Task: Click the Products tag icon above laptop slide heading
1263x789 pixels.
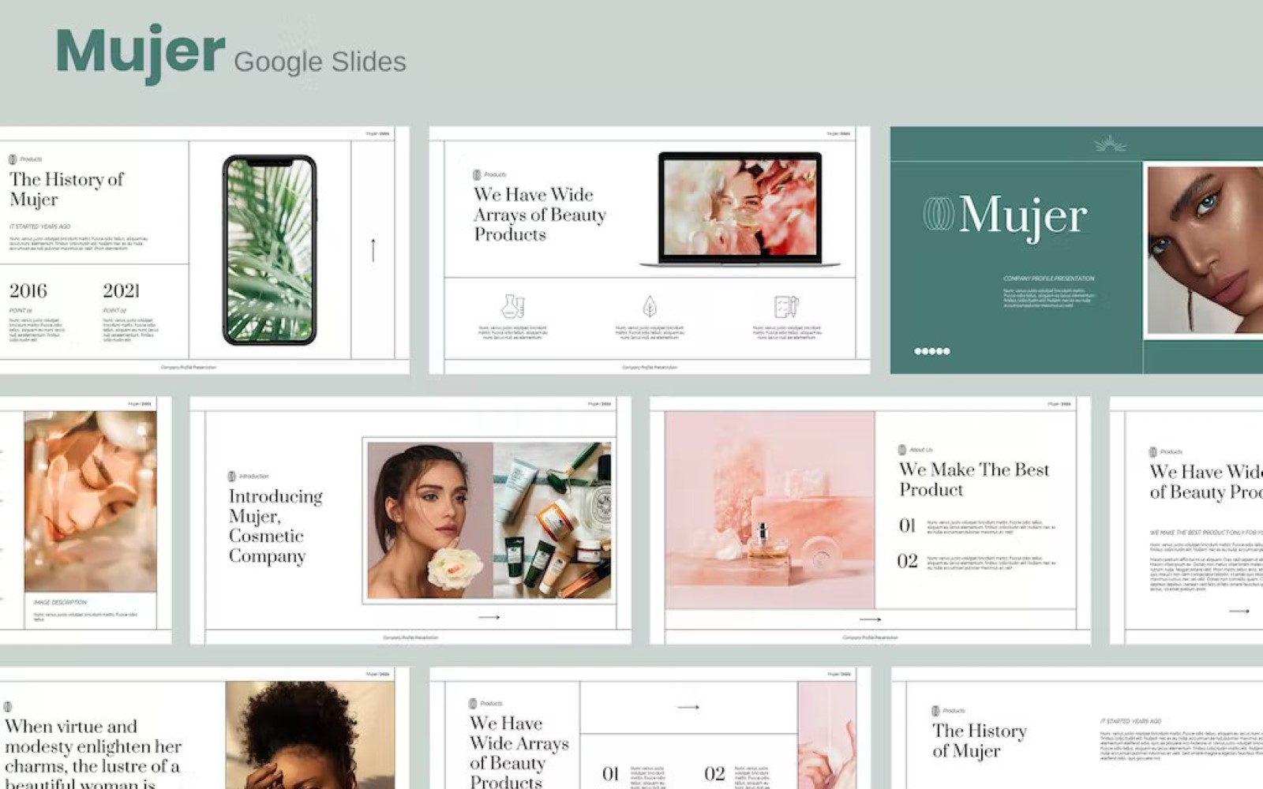Action: click(477, 174)
